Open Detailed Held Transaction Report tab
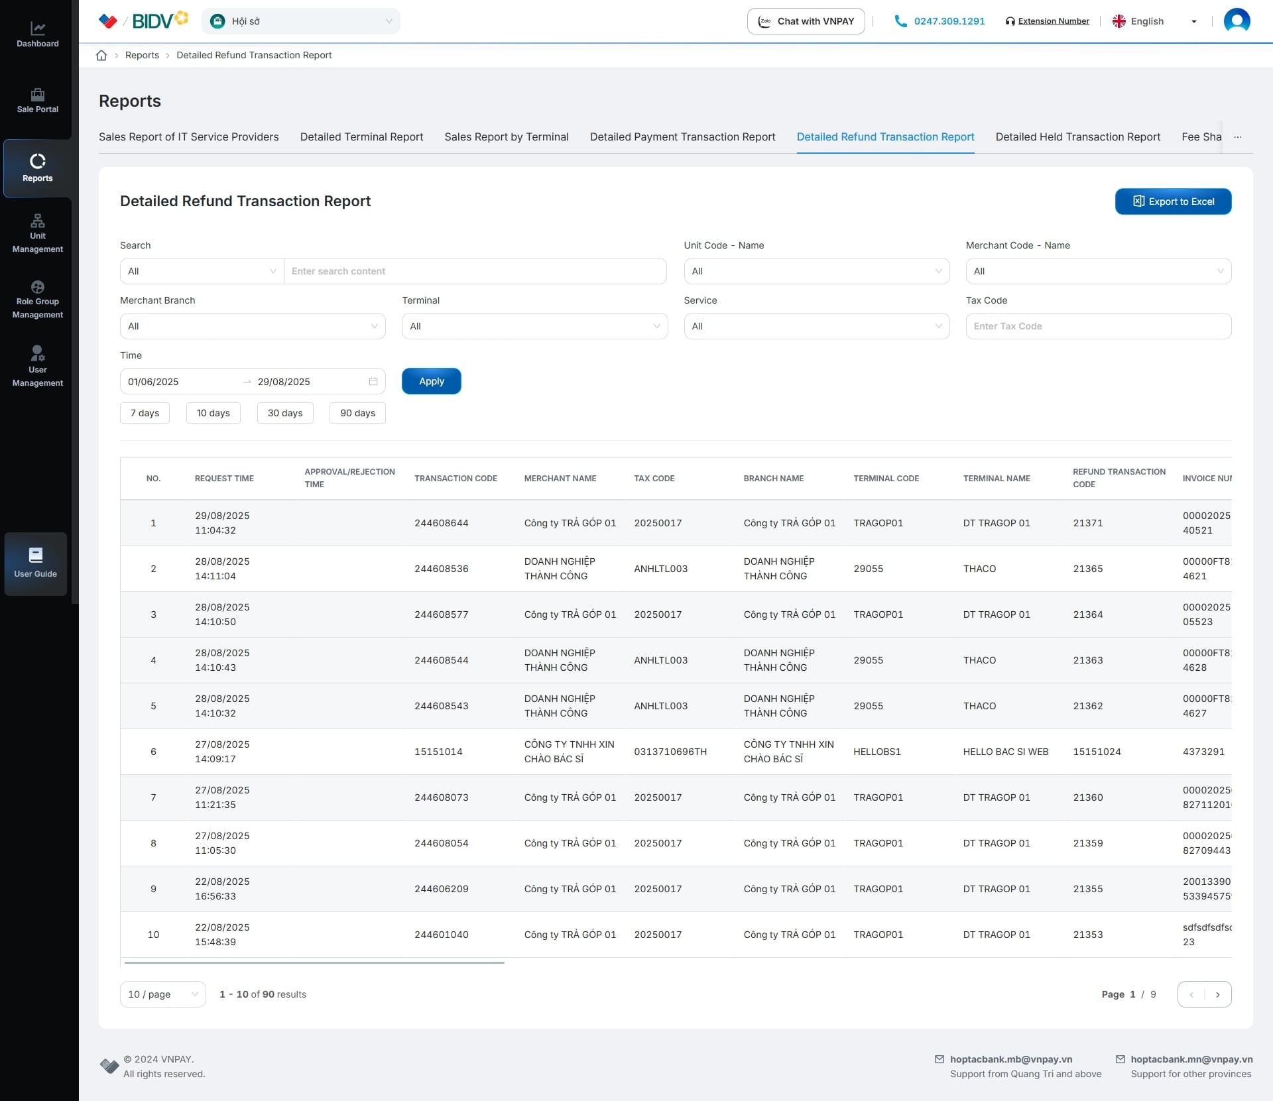 pos(1077,137)
